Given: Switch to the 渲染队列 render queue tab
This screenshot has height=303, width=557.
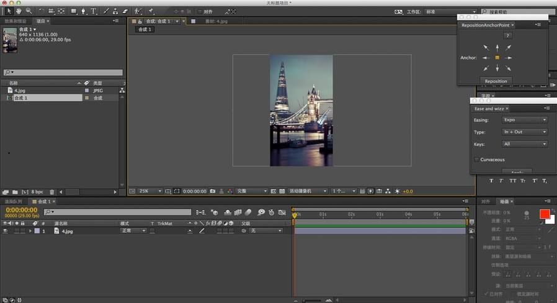Looking at the screenshot, I should pyautogui.click(x=13, y=201).
